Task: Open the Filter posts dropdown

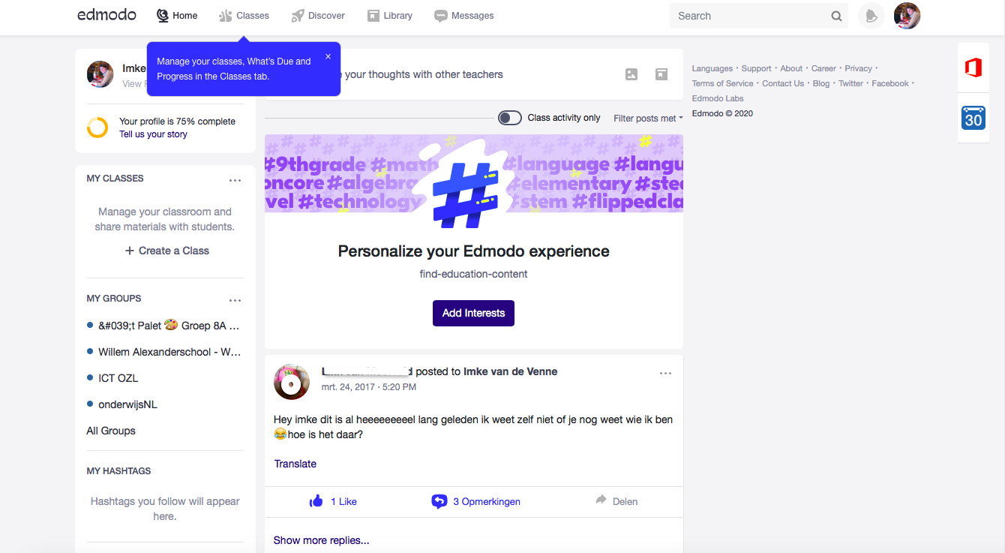Action: 648,118
